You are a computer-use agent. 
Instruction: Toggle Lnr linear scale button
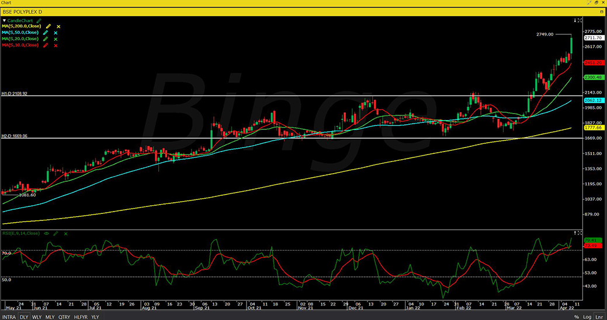coord(598,317)
